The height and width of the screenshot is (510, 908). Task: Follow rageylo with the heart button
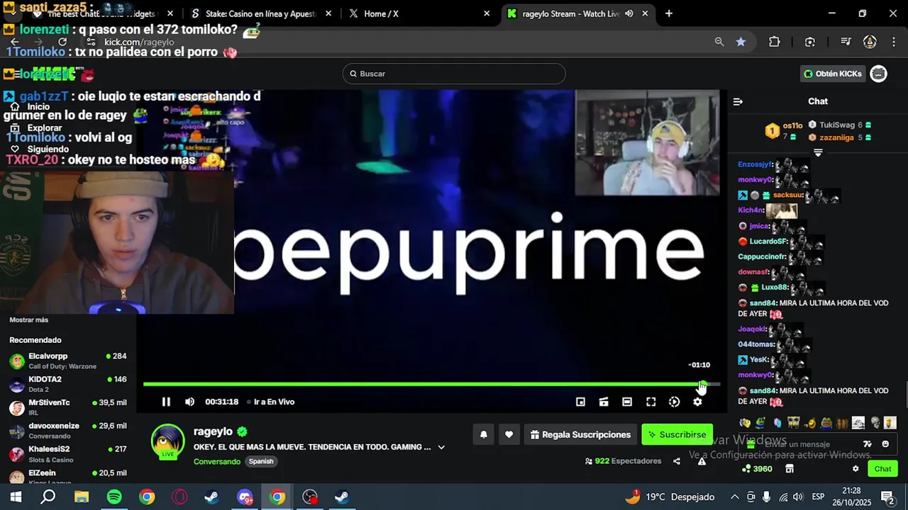click(x=509, y=434)
